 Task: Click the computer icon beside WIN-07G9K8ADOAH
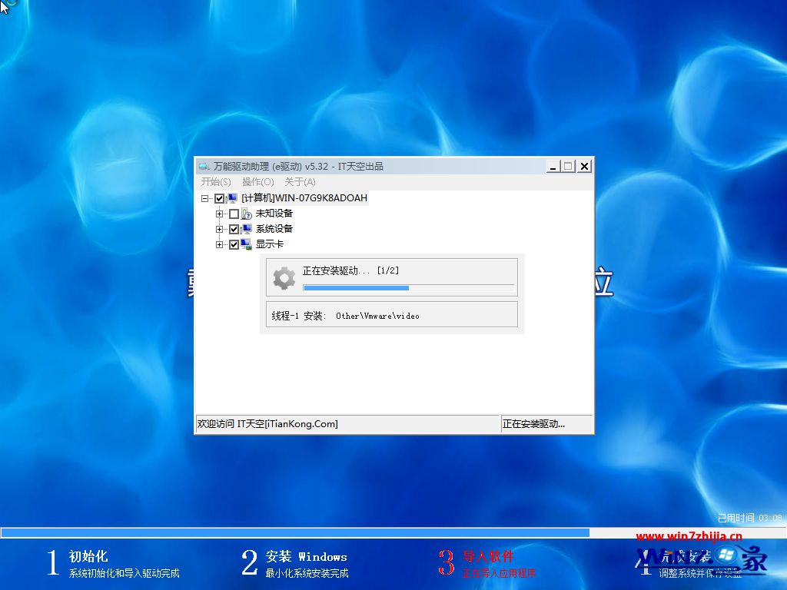232,198
